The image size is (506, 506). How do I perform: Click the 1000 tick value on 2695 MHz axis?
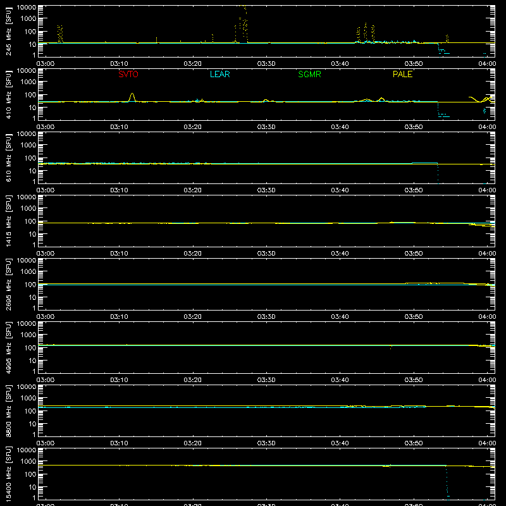28,272
